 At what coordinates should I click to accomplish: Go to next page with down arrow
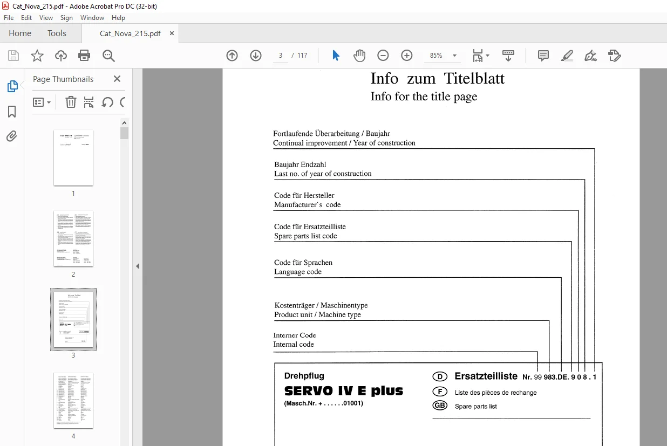(256, 56)
